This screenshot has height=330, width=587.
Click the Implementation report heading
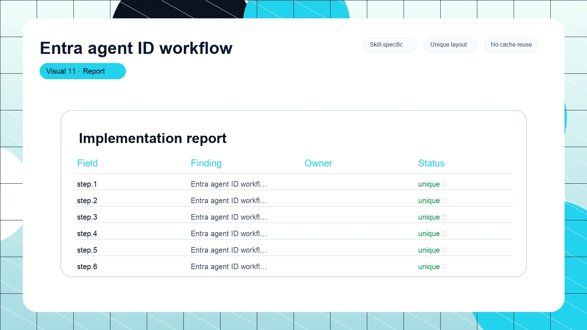(153, 139)
